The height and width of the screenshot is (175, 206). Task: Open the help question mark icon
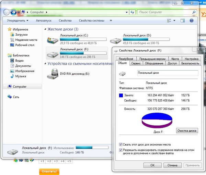click(192, 21)
